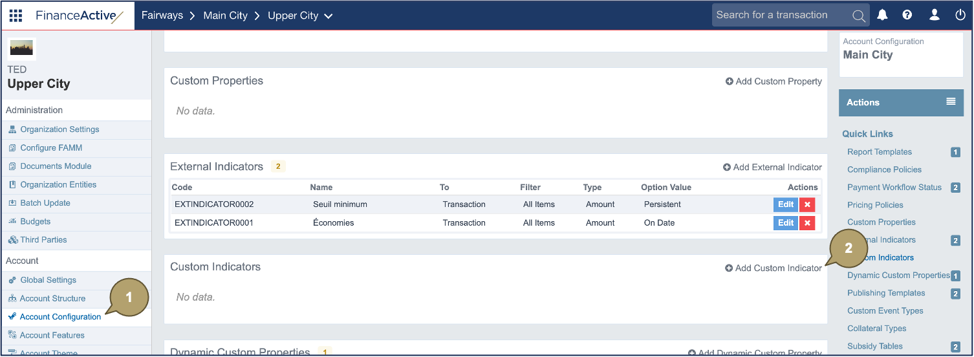Expand the Upper City breadcrumb dropdown
This screenshot has height=357, width=974.
(329, 16)
